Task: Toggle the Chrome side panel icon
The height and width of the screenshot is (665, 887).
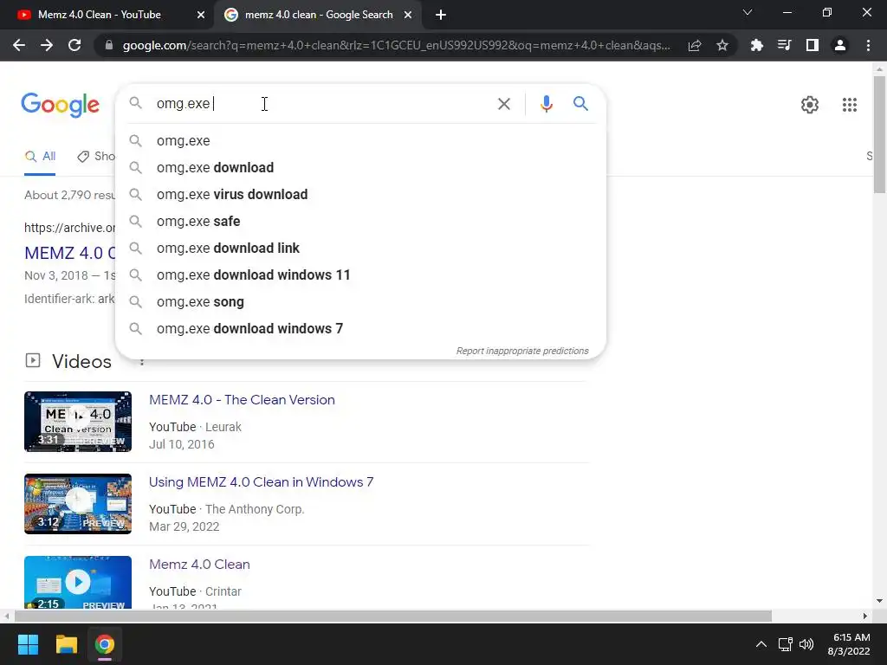Action: [x=813, y=45]
